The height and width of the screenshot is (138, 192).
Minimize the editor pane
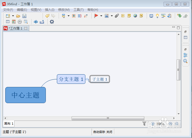174,27
